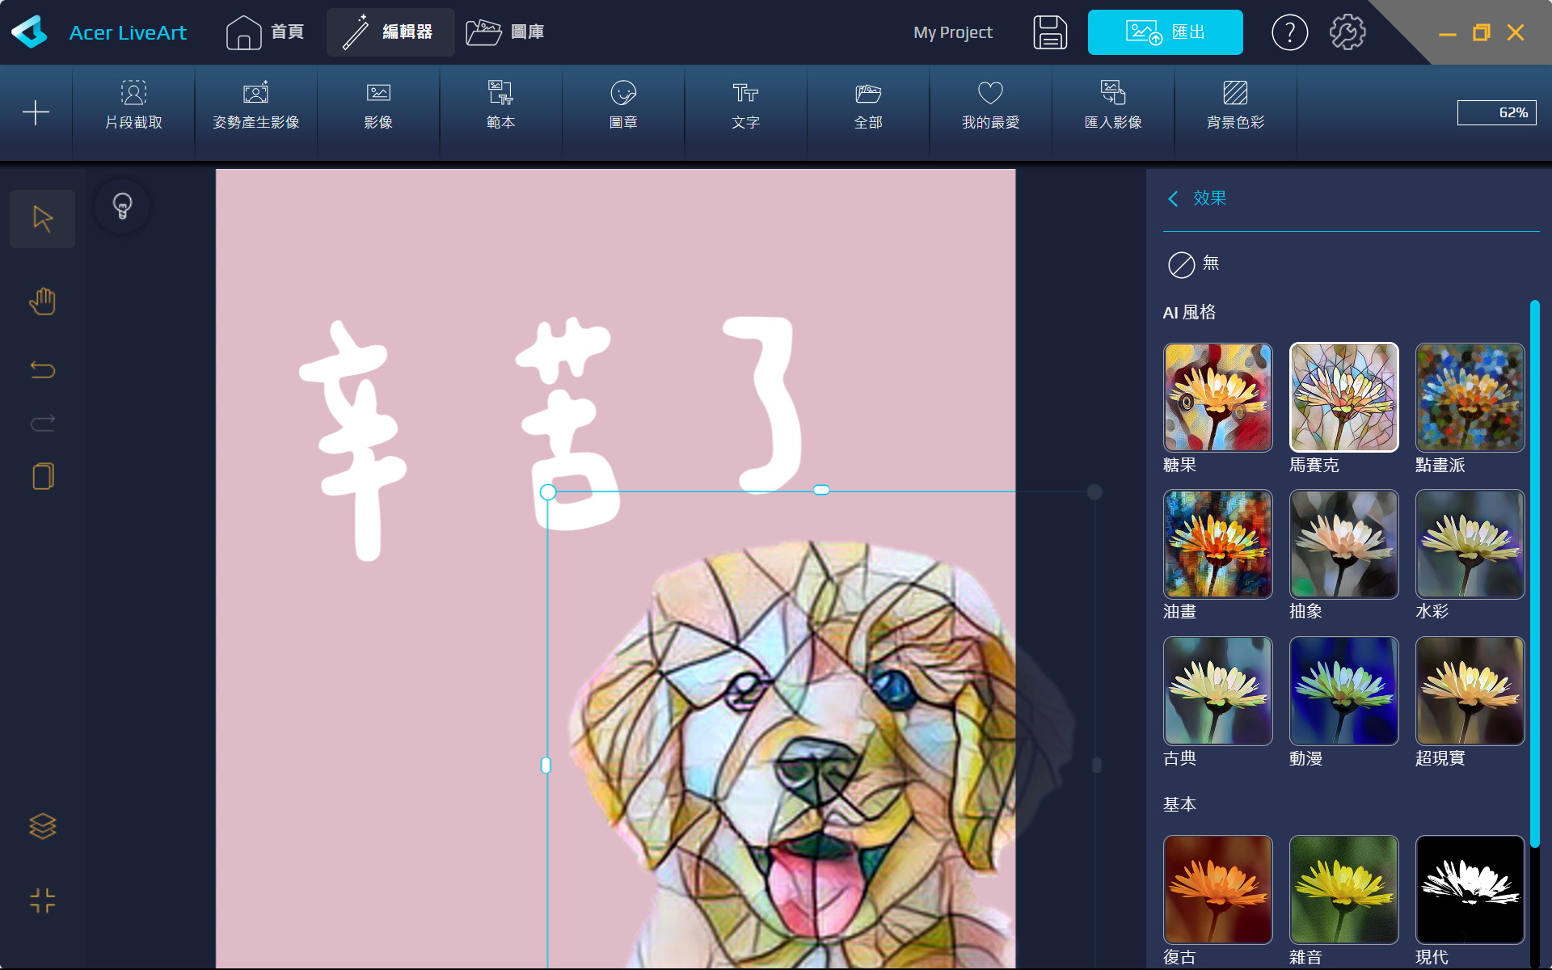Image resolution: width=1552 pixels, height=970 pixels.
Task: Show 全部 all items category
Action: pyautogui.click(x=868, y=105)
